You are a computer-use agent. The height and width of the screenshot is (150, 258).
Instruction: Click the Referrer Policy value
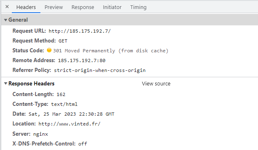[100, 70]
